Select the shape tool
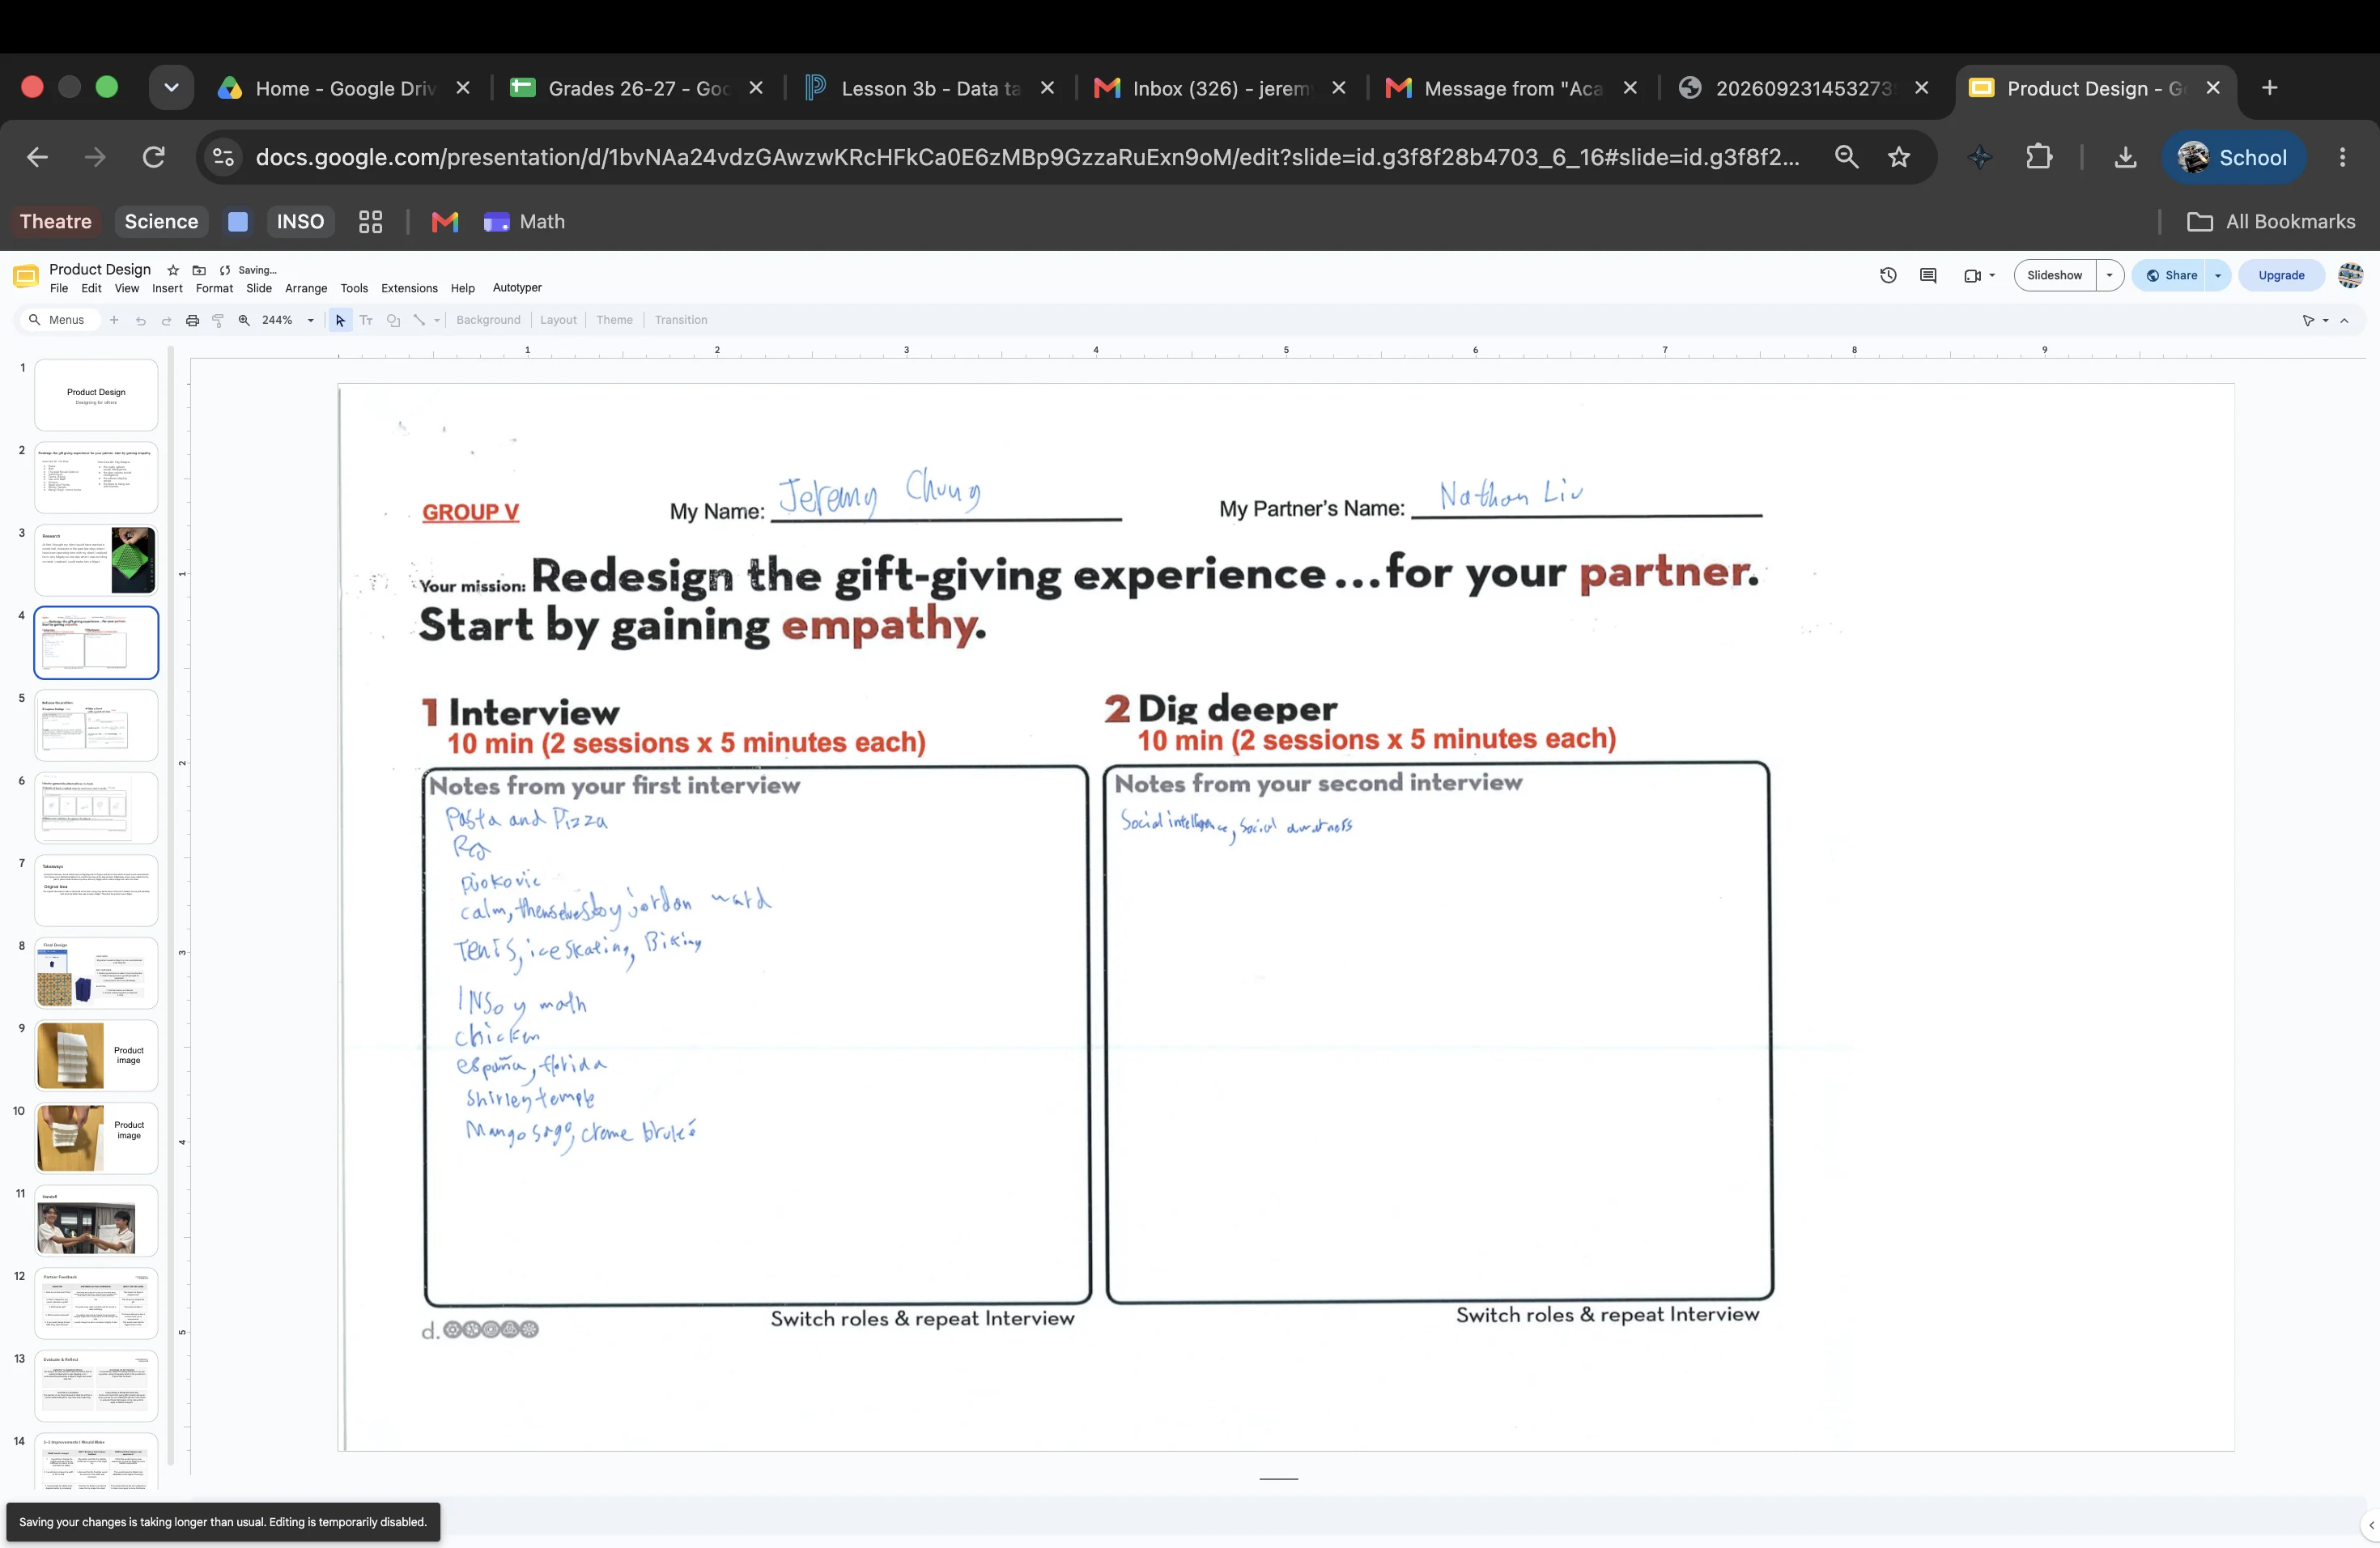Image resolution: width=2380 pixels, height=1548 pixels. 393,321
